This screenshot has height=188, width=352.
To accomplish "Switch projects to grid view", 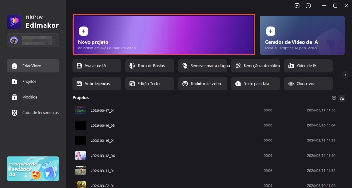I will pyautogui.click(x=334, y=98).
